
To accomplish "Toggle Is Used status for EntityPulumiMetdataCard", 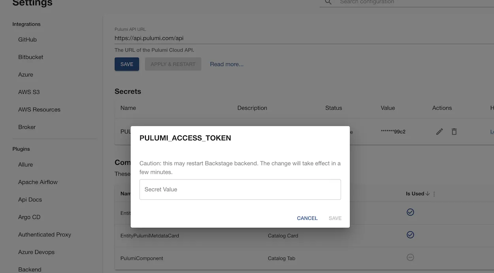I will pos(410,234).
